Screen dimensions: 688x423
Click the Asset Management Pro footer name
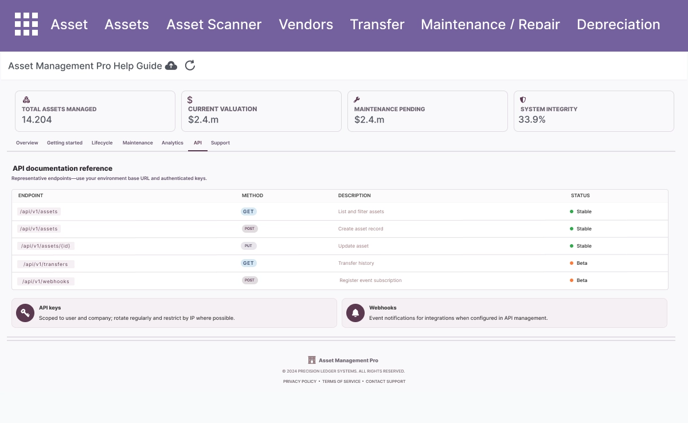pos(349,361)
